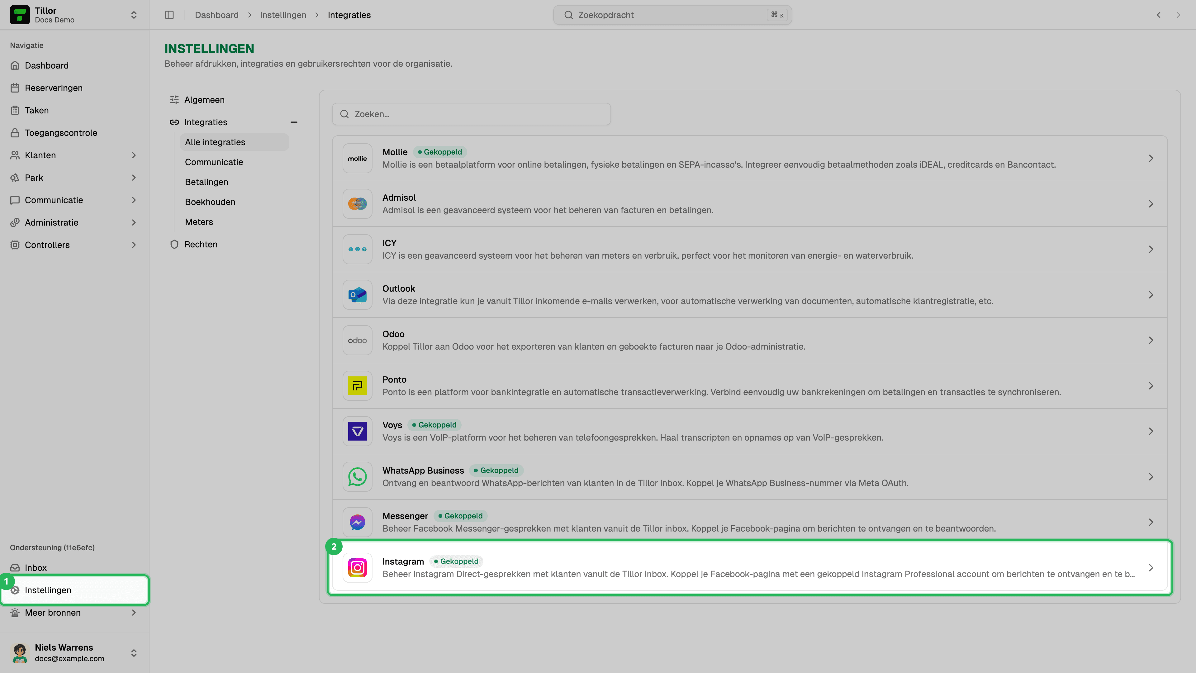Image resolution: width=1196 pixels, height=673 pixels.
Task: Click the Reserveringen calendar icon
Action: pyautogui.click(x=15, y=88)
